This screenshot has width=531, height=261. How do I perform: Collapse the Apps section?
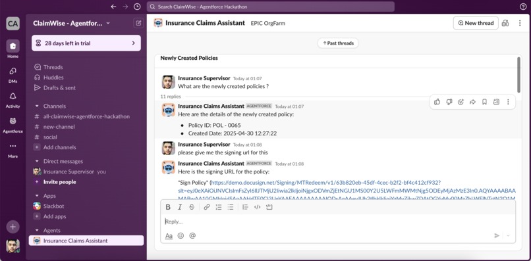[x=37, y=196]
